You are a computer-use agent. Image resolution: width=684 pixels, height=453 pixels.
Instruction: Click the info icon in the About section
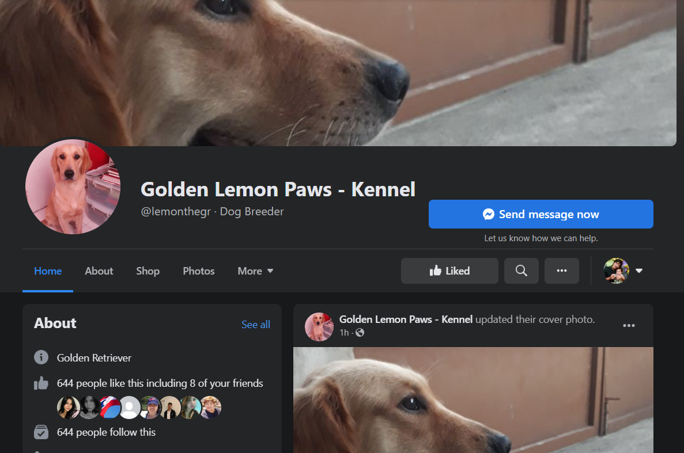[41, 357]
